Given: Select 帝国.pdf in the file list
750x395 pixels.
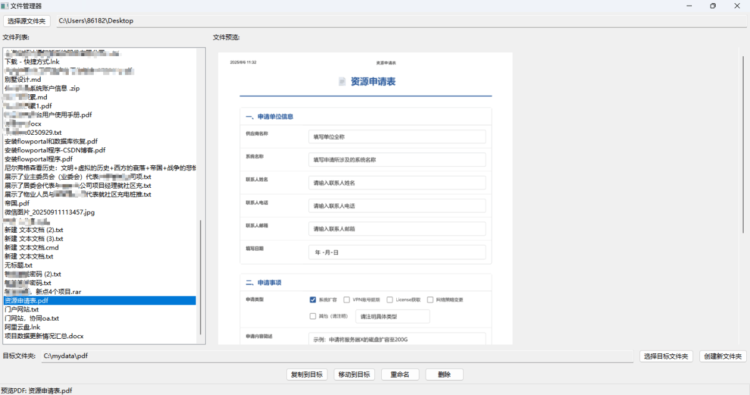Looking at the screenshot, I should (x=17, y=203).
